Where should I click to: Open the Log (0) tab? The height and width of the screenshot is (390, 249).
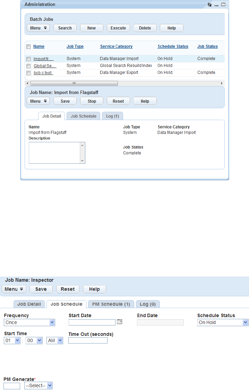point(148,304)
